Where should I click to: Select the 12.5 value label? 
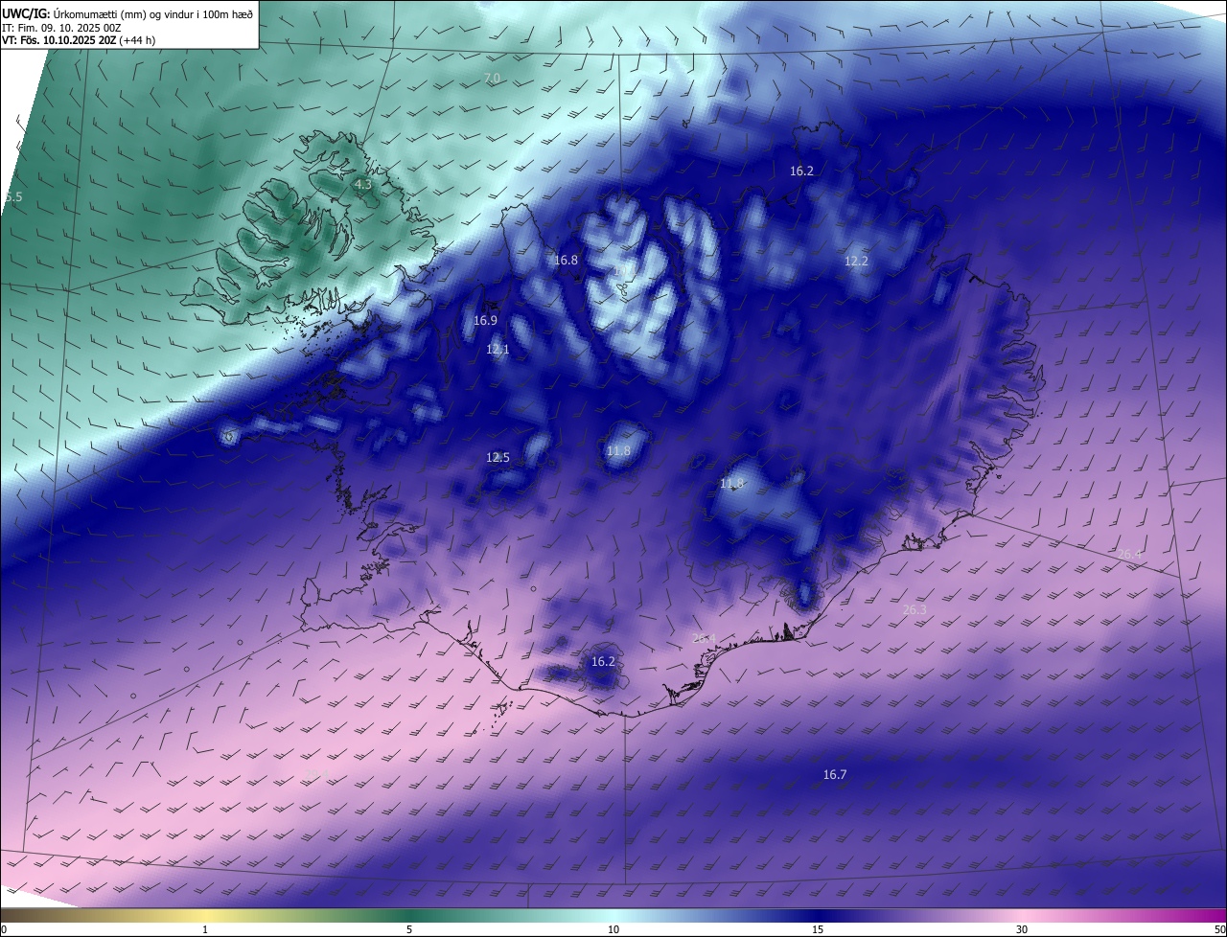498,458
